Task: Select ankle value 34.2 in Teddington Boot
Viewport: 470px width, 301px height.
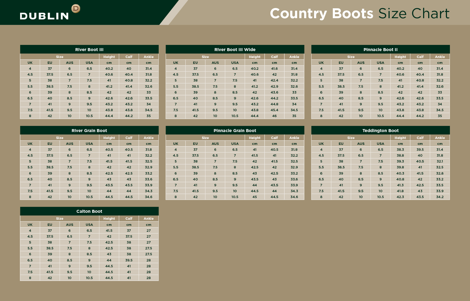Action: [x=440, y=197]
